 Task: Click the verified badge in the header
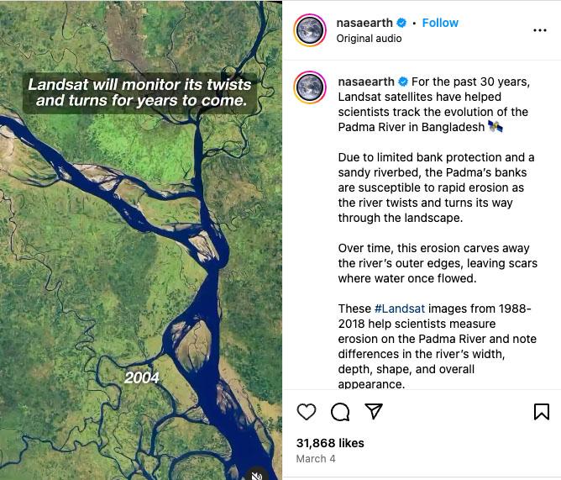click(x=401, y=23)
